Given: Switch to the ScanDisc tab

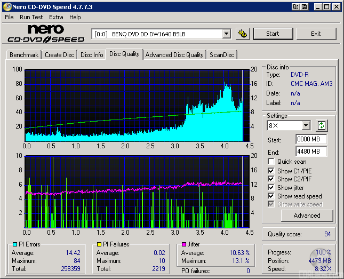Looking at the screenshot, I should (x=221, y=55).
